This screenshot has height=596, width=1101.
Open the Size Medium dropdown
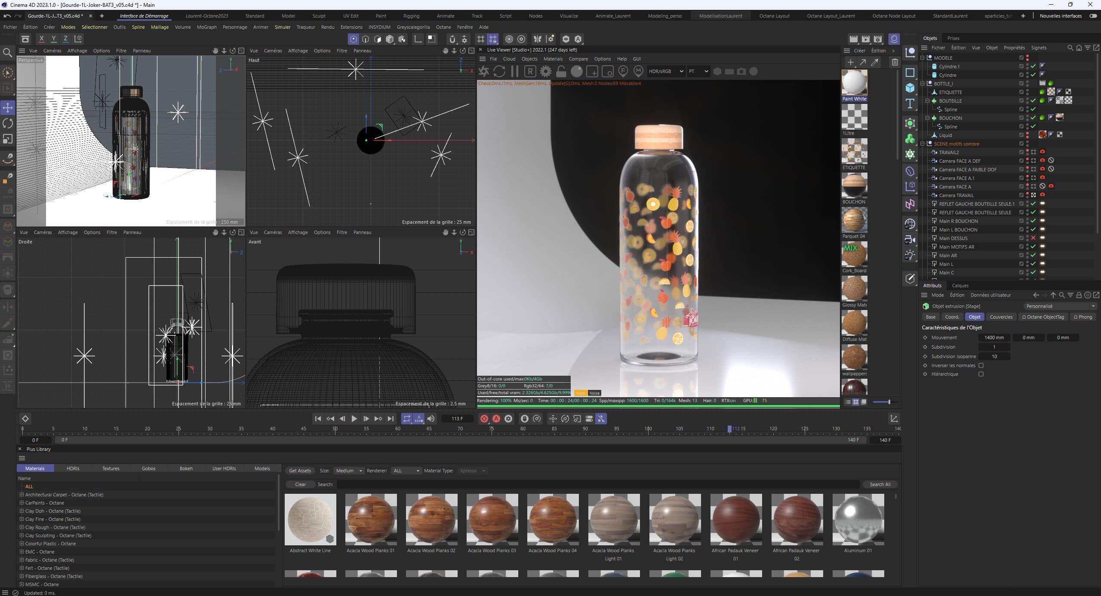[349, 471]
